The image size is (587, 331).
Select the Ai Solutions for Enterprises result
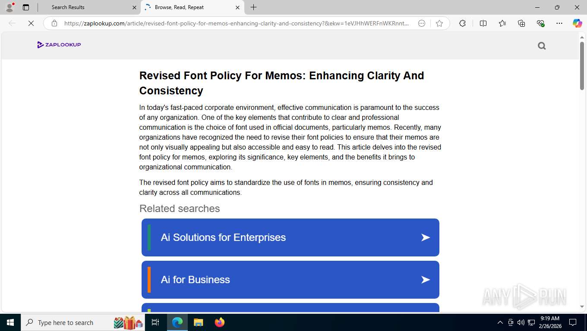click(x=290, y=237)
